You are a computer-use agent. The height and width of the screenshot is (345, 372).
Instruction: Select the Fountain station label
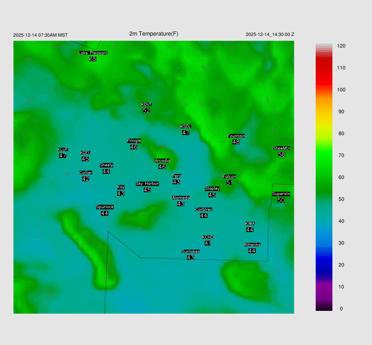pyautogui.click(x=236, y=136)
